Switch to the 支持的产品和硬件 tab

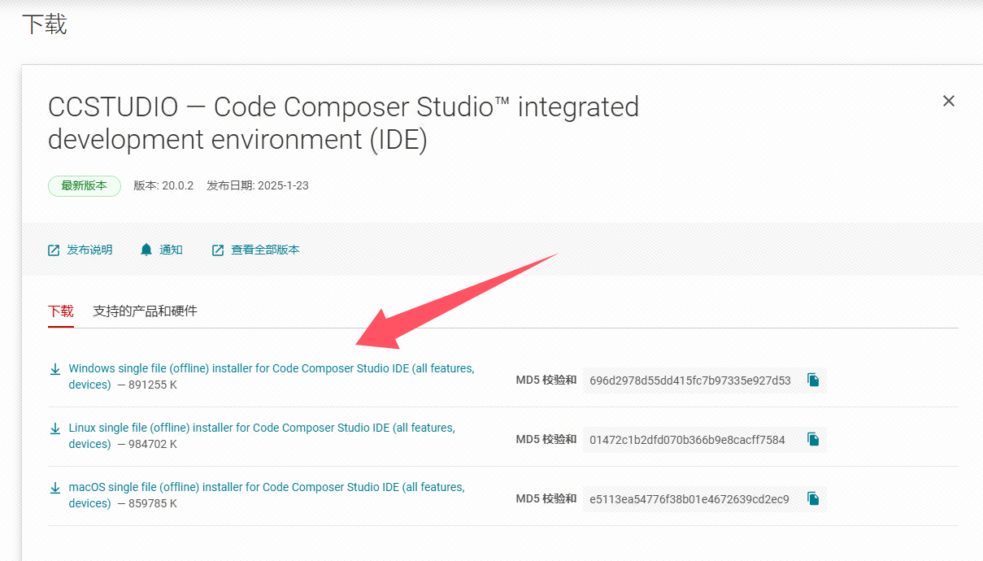click(x=145, y=311)
